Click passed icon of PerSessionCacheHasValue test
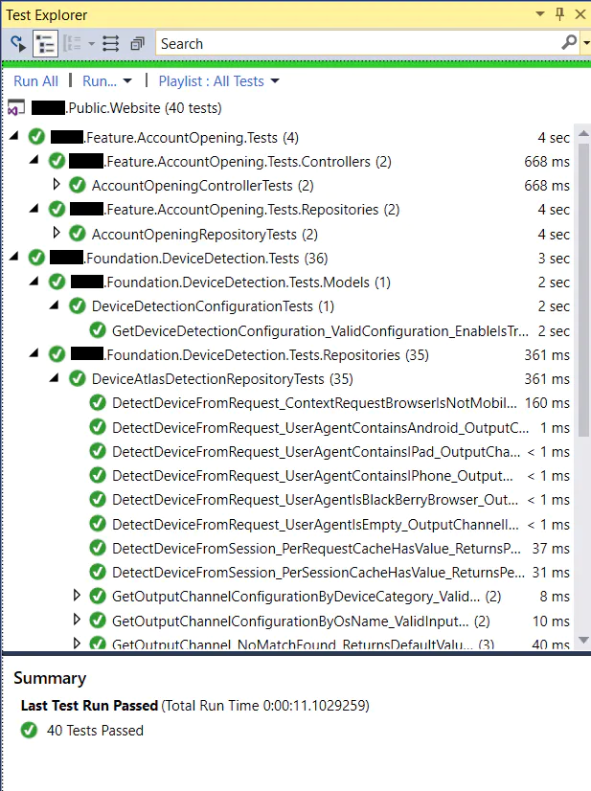Image resolution: width=591 pixels, height=791 pixels. (x=98, y=573)
